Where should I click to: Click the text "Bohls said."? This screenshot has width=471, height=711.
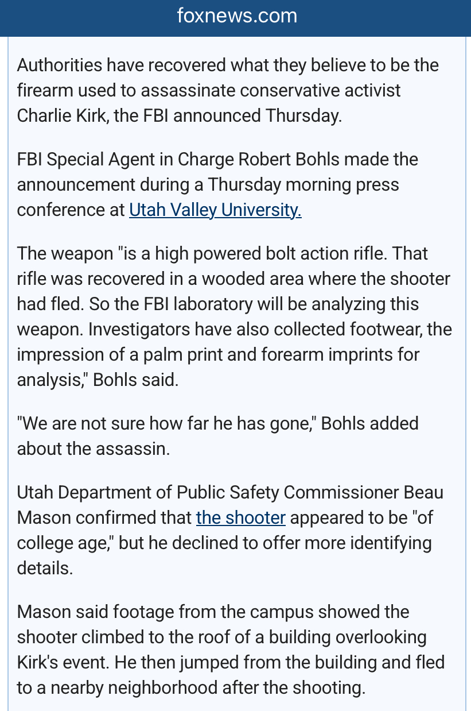pos(136,380)
